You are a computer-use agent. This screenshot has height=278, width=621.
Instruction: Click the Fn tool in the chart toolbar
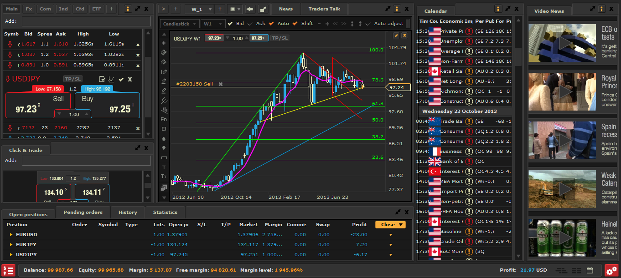point(164,119)
